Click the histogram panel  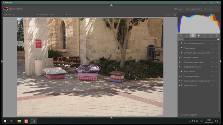coord(199,23)
